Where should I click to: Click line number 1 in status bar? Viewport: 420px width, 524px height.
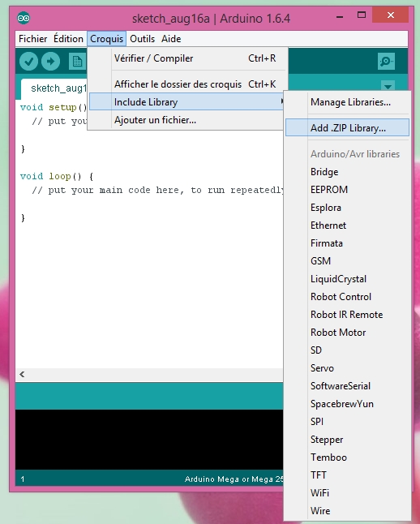point(23,479)
